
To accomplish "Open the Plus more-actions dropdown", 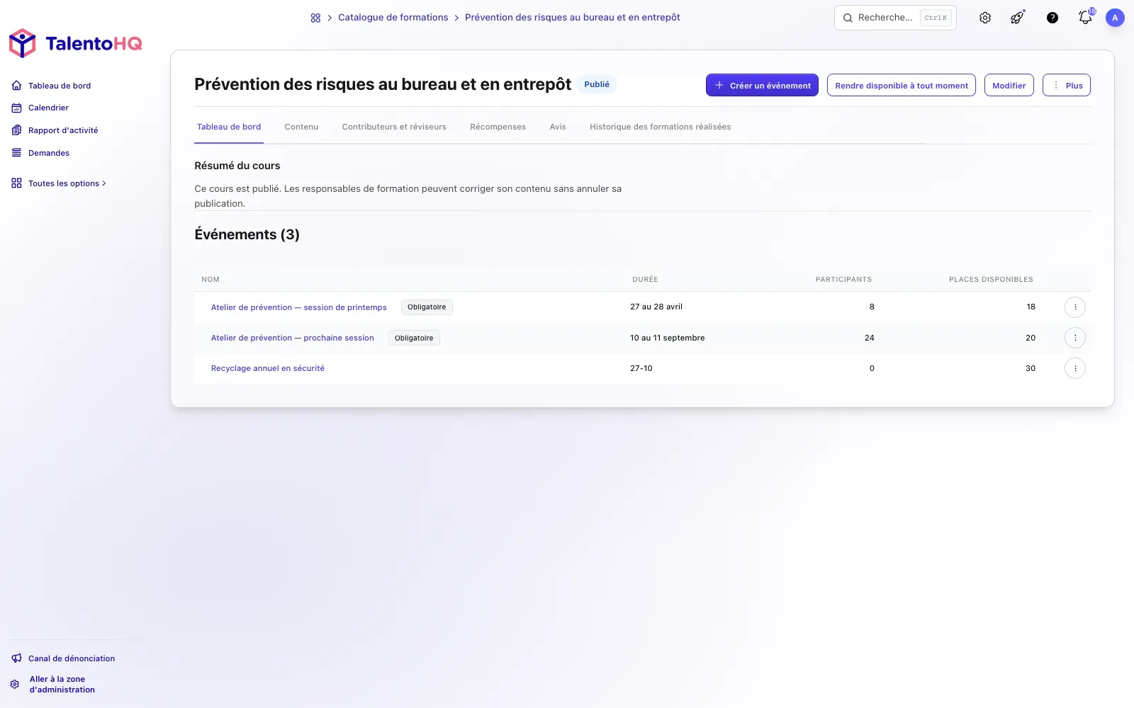I will [1066, 85].
